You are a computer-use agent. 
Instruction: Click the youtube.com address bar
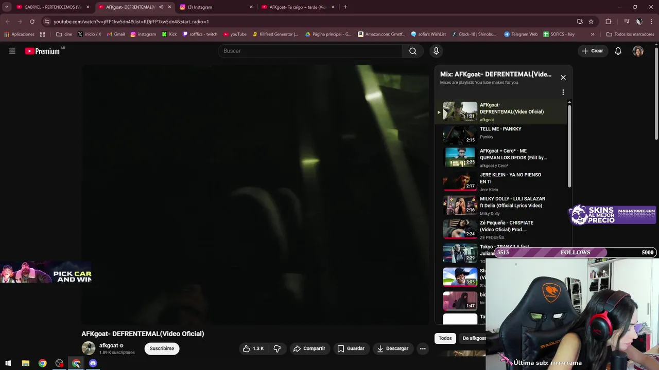[309, 22]
